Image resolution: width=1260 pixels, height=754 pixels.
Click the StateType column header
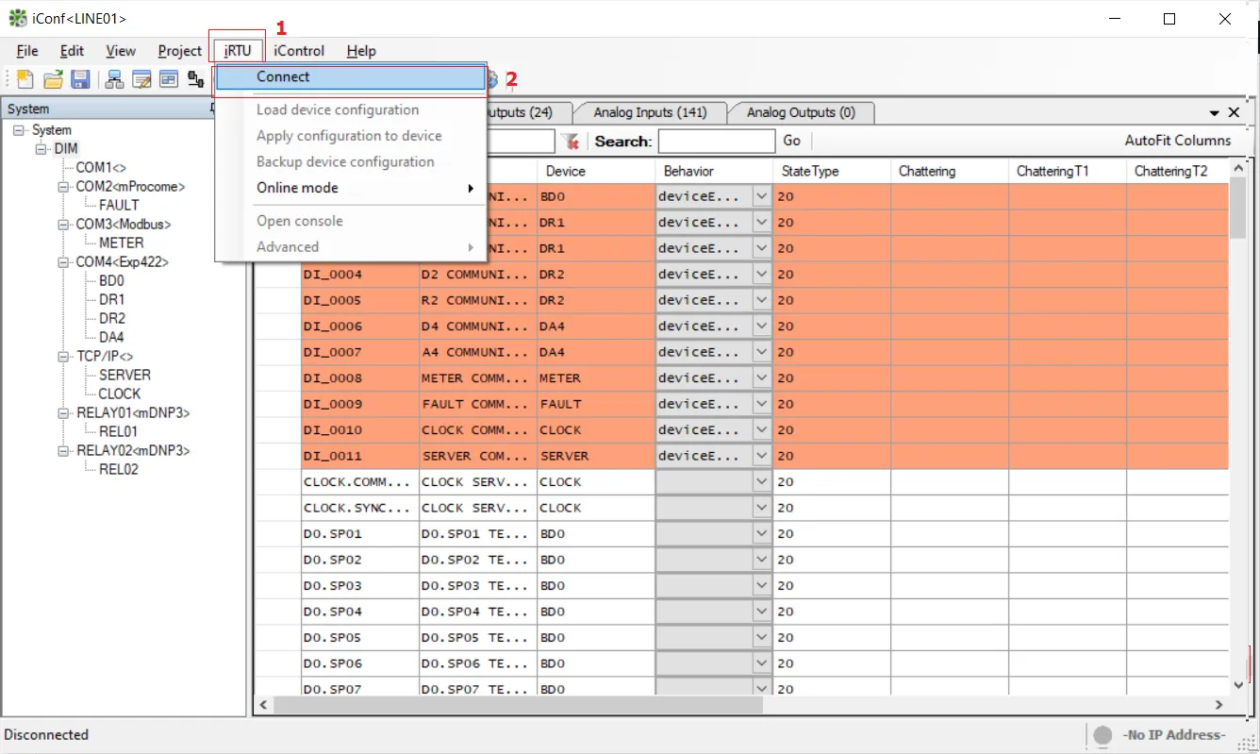[832, 172]
